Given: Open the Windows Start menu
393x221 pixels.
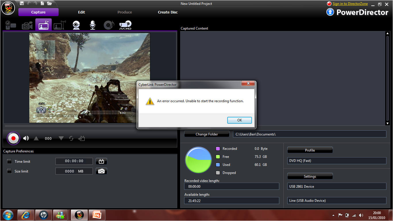Looking at the screenshot, I should point(8,215).
